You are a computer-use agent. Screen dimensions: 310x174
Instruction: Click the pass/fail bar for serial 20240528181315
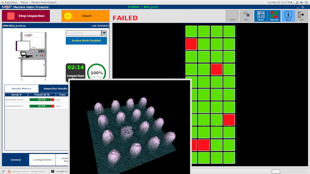[42, 106]
